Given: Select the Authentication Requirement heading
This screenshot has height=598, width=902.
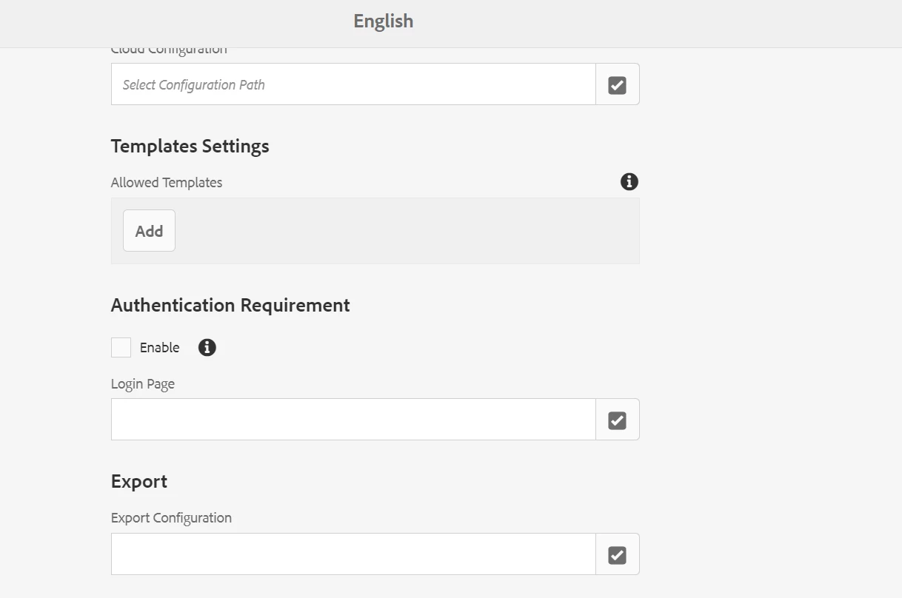Looking at the screenshot, I should (x=230, y=305).
